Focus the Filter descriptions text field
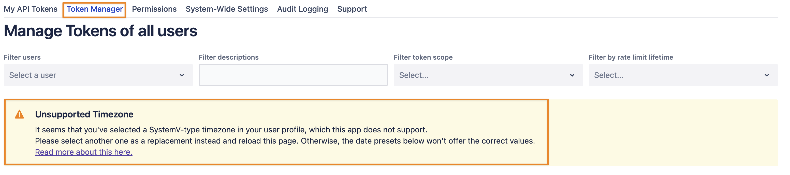The height and width of the screenshot is (175, 790). click(293, 75)
